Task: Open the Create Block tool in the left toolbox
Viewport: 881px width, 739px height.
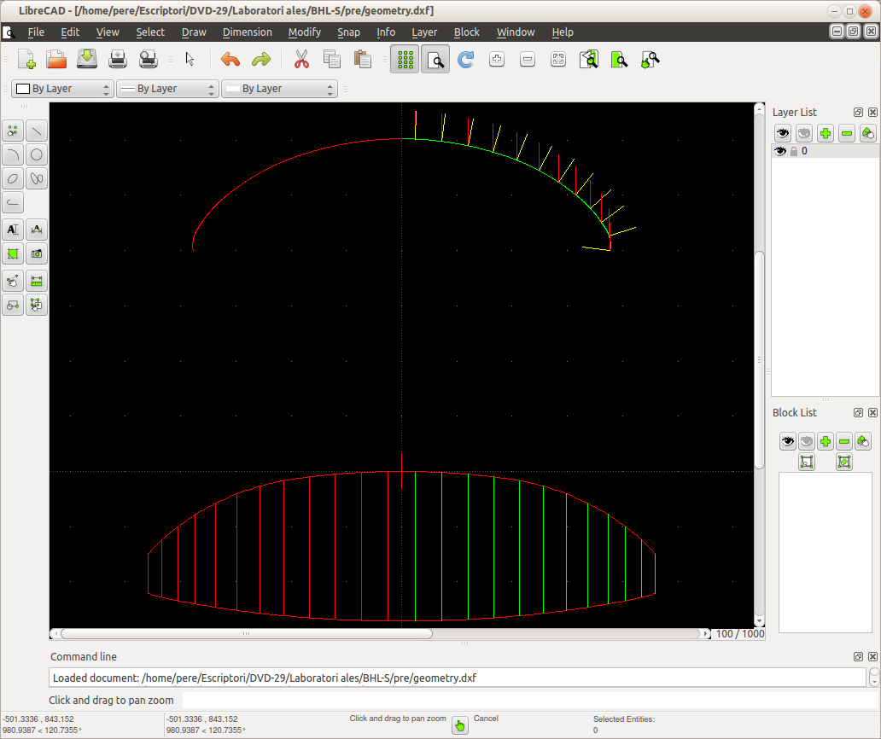Action: [13, 305]
